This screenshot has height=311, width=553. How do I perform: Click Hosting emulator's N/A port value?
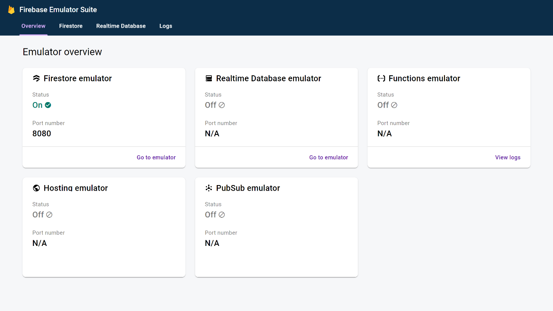(40, 243)
